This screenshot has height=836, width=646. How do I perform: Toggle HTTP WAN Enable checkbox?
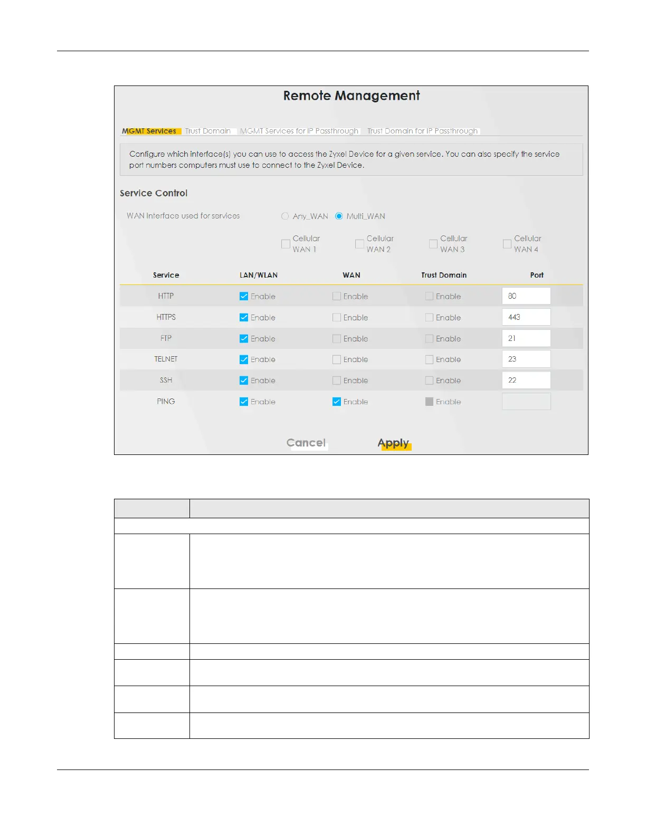point(337,296)
